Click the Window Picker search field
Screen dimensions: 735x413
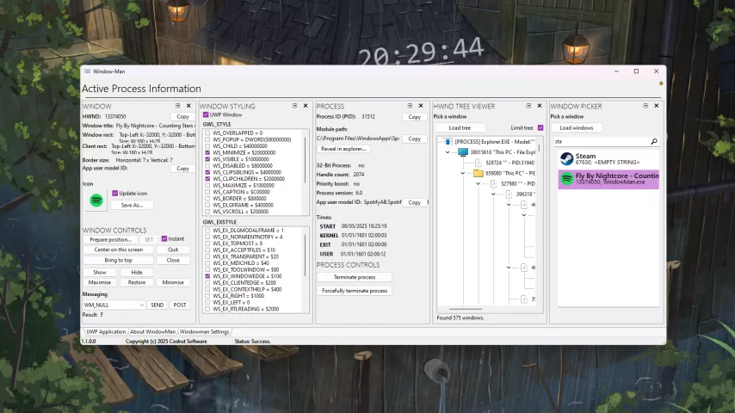click(599, 141)
